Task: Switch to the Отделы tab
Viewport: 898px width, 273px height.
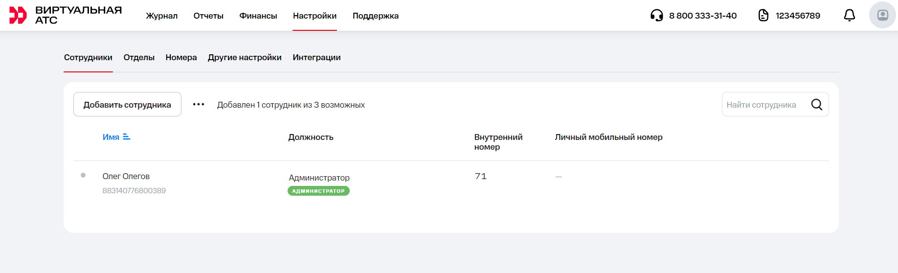Action: click(x=139, y=57)
